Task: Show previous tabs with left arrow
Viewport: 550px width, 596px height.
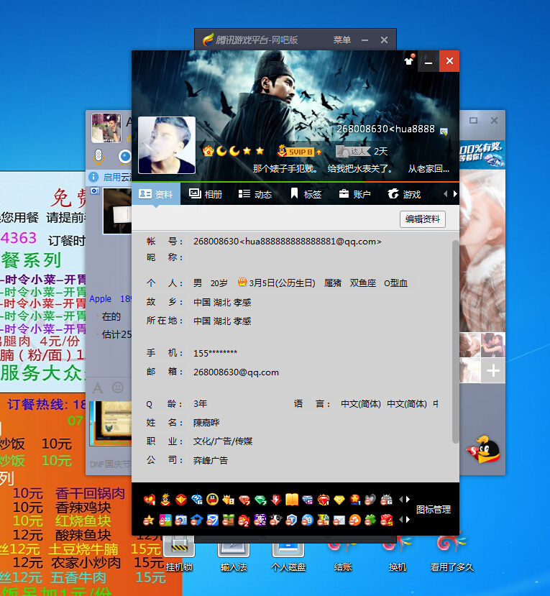Action: [x=446, y=194]
